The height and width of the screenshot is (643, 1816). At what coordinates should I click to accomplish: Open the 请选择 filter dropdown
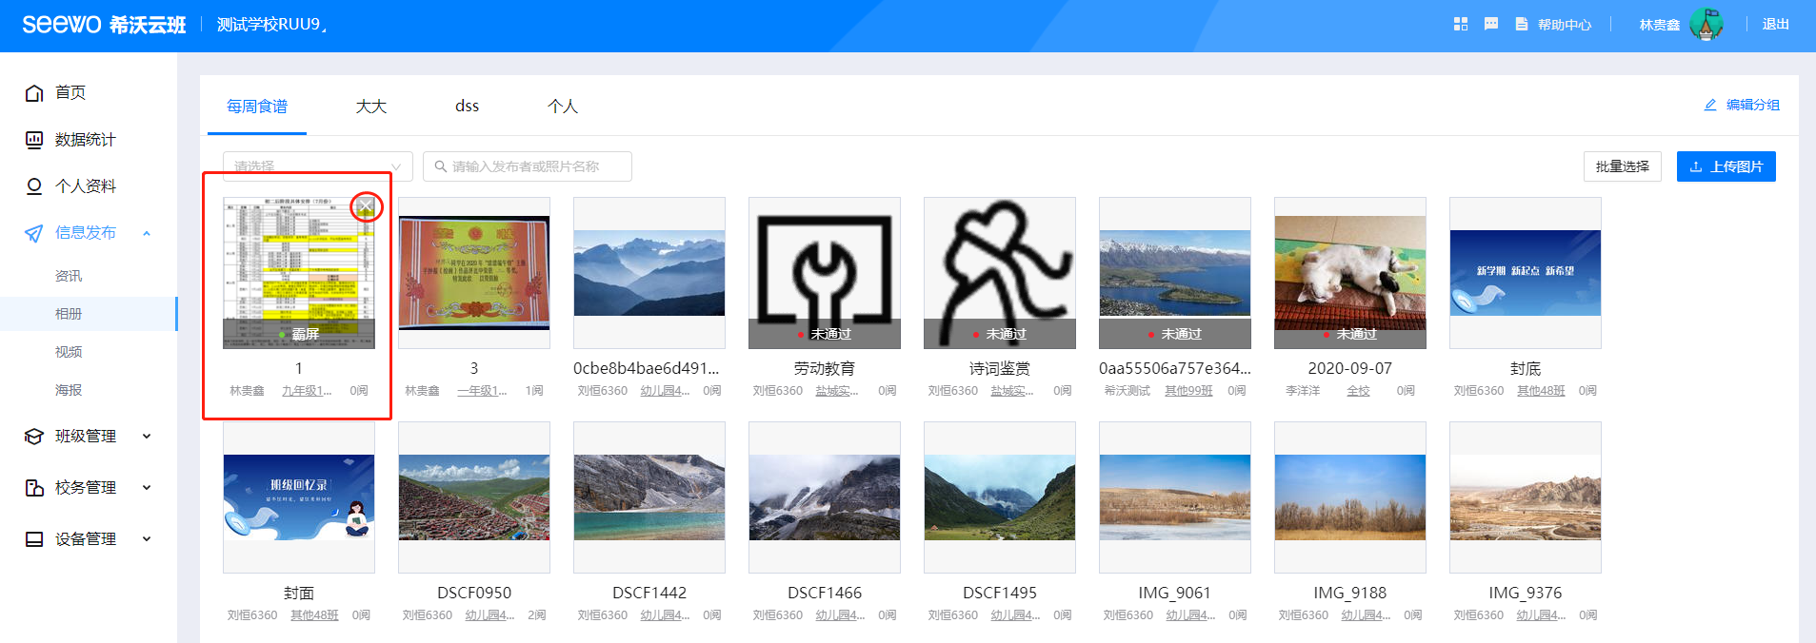point(317,166)
